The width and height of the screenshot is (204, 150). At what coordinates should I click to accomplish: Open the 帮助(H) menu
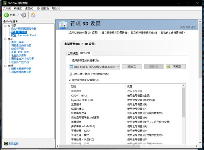[x=56, y=8]
